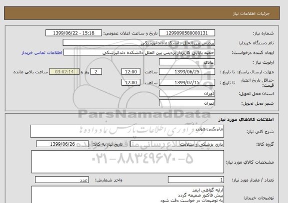Click the empty مشخصات کالای مورد نیاز box

(127, 162)
